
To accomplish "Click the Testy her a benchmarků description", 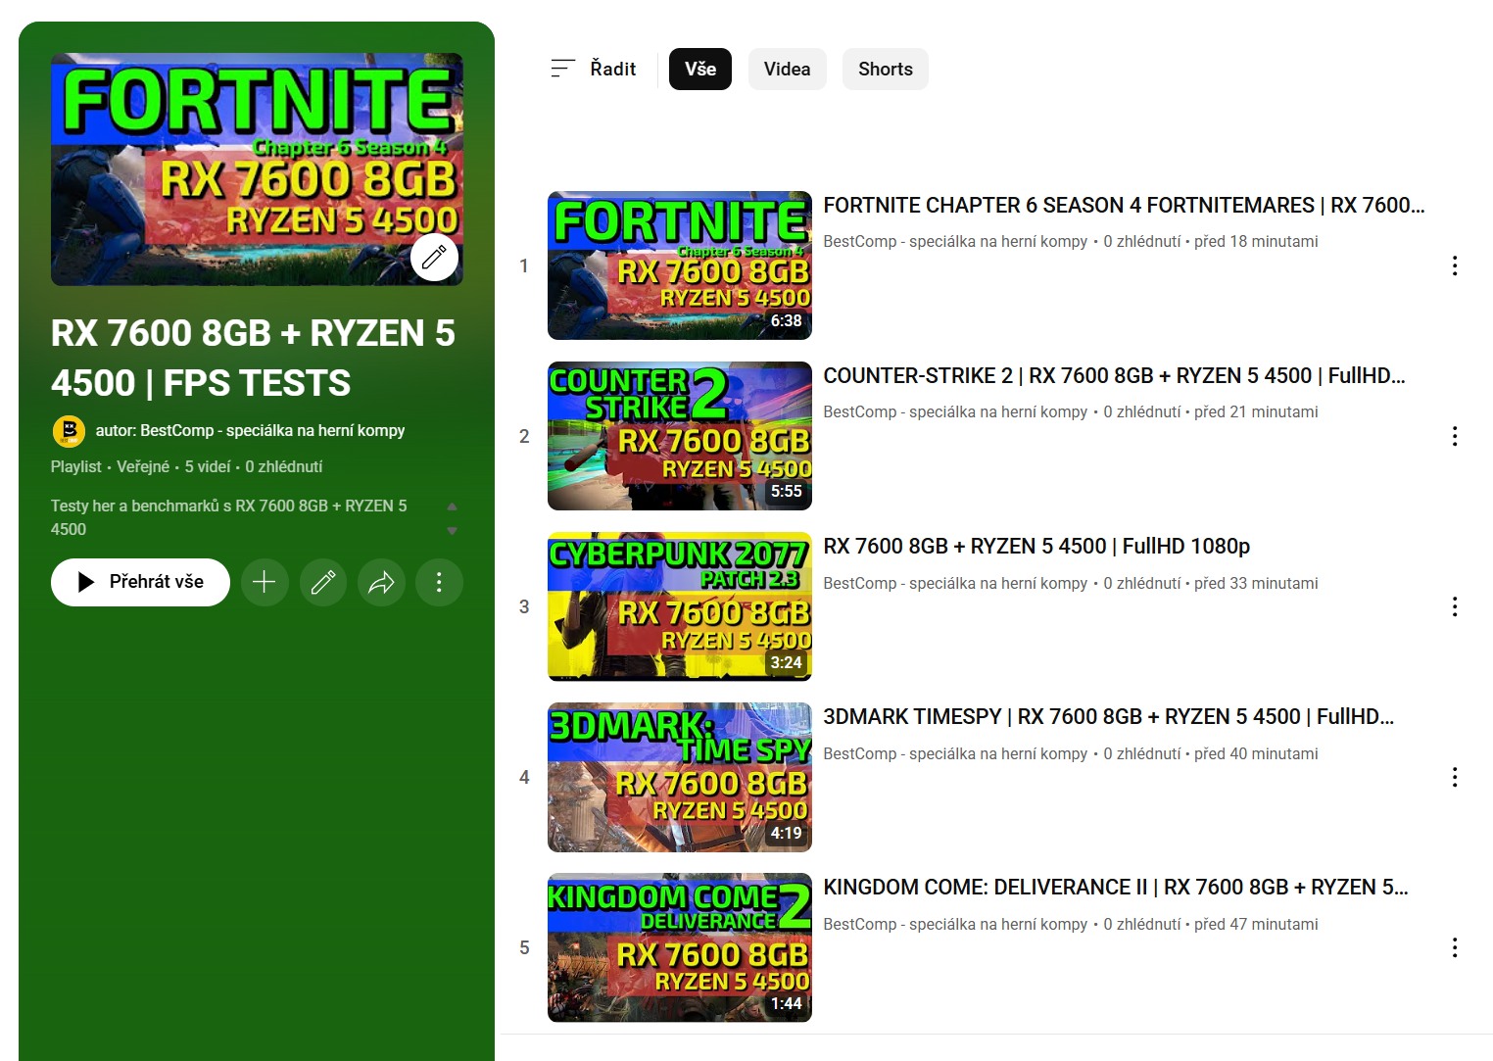I will (x=229, y=517).
